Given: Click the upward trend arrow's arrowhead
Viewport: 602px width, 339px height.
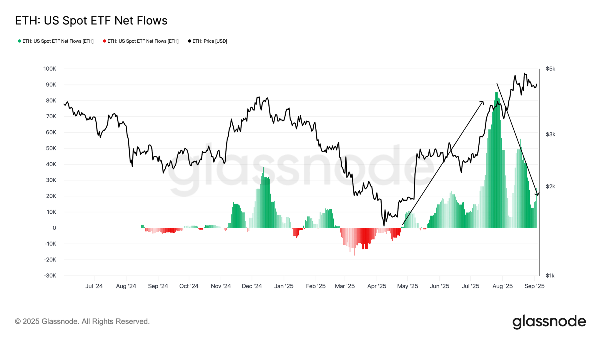Looking at the screenshot, I should (x=482, y=102).
